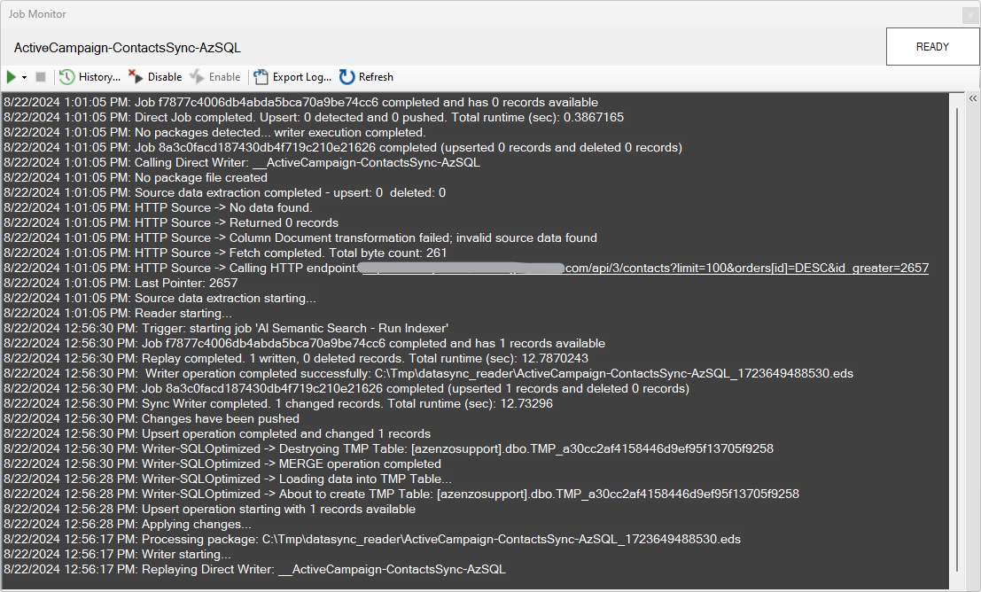Select the 'About to create TMP Table' line
The image size is (981, 592).
click(x=401, y=494)
